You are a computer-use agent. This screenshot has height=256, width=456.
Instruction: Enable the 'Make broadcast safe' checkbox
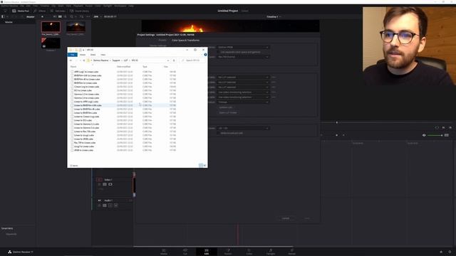(x=219, y=133)
